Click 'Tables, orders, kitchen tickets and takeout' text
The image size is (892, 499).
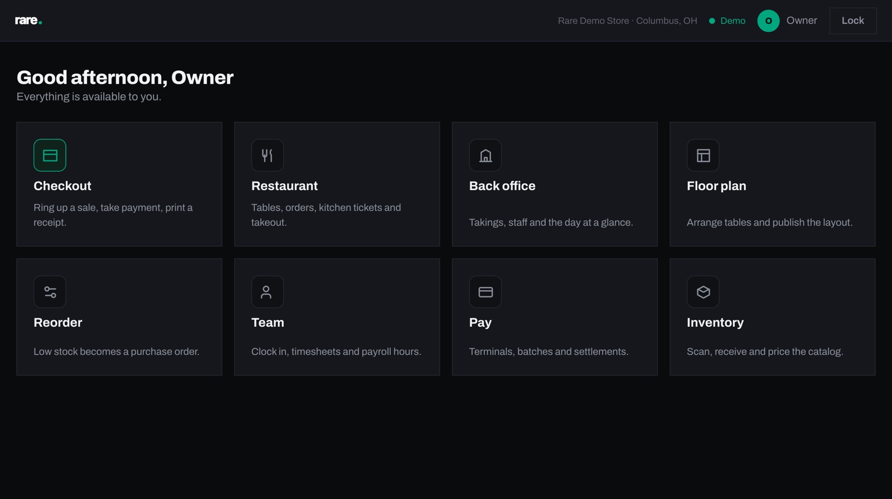pyautogui.click(x=326, y=215)
